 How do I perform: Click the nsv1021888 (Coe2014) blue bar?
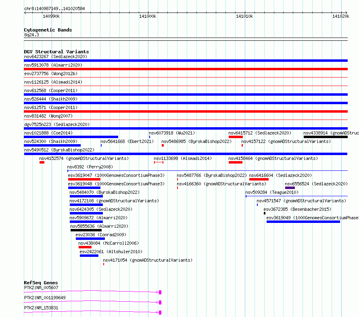coord(71,137)
